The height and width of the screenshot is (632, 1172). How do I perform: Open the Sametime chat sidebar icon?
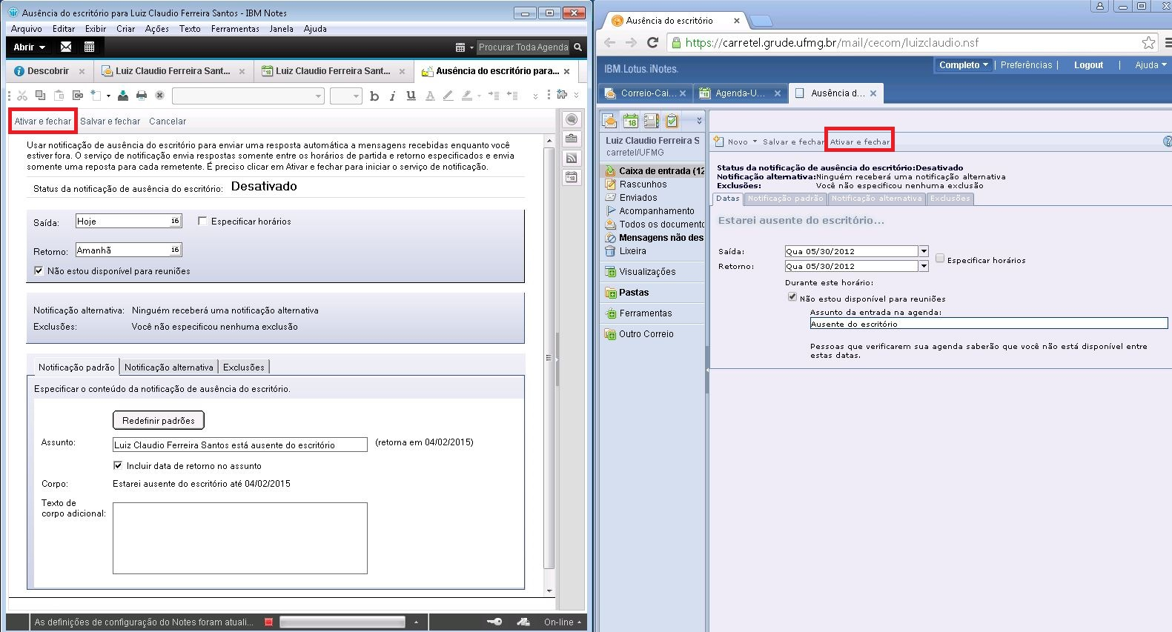click(x=572, y=120)
